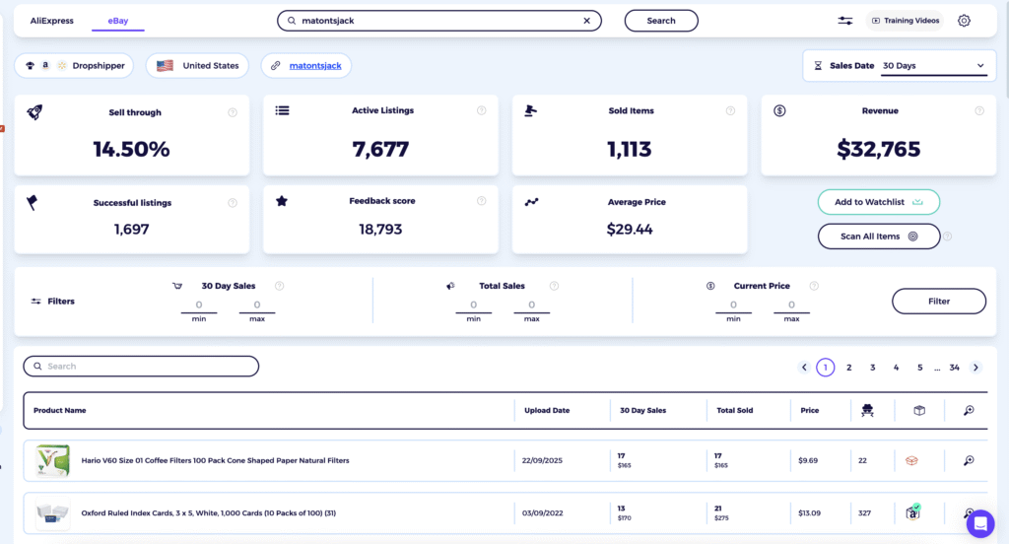Click Total Sales max field
Screen dimensions: 1009x544
[x=531, y=306]
